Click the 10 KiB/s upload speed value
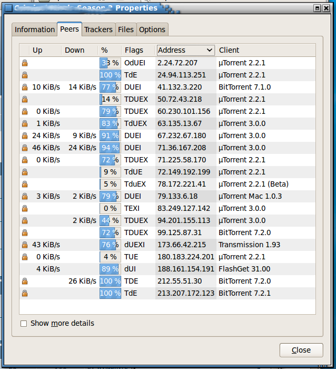 [46, 87]
